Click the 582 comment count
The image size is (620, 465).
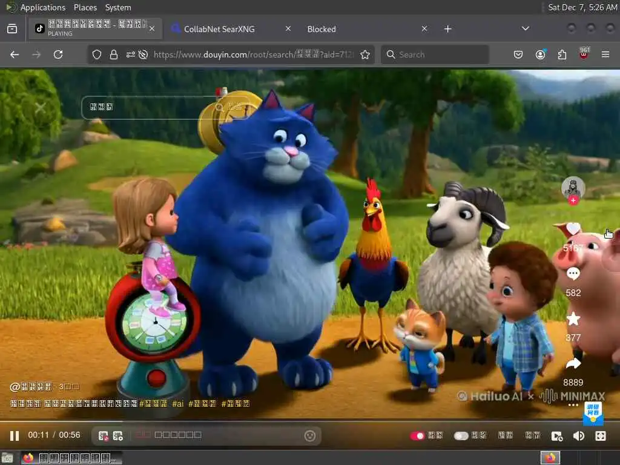point(573,293)
